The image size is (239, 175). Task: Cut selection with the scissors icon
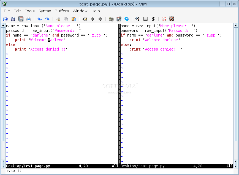tap(58, 19)
